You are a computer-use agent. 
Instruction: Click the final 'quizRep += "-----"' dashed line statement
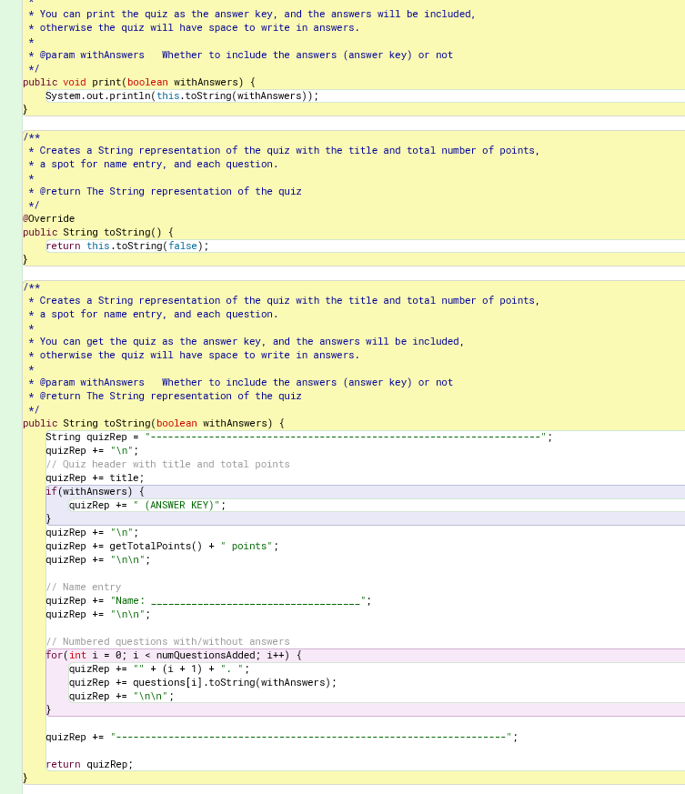[282, 738]
